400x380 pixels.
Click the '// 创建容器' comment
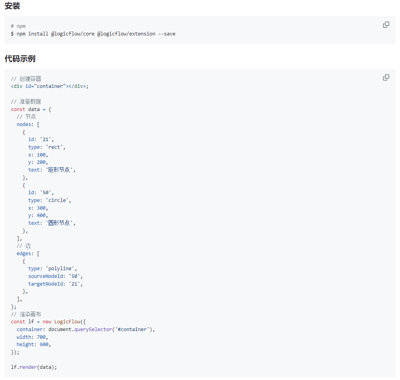26,79
